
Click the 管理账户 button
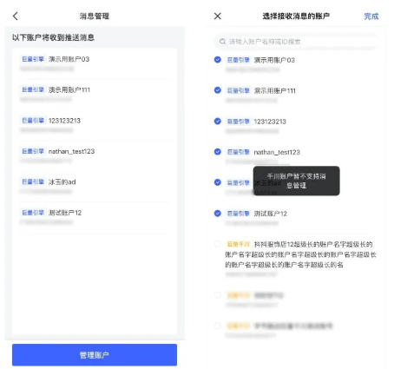[95, 355]
